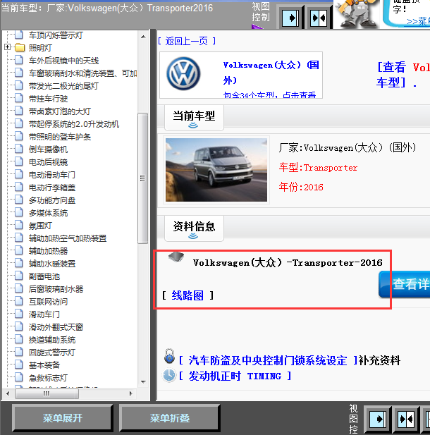Select 电动行李箱盖 tree item
Viewport: 430px width, 435px height.
52,188
